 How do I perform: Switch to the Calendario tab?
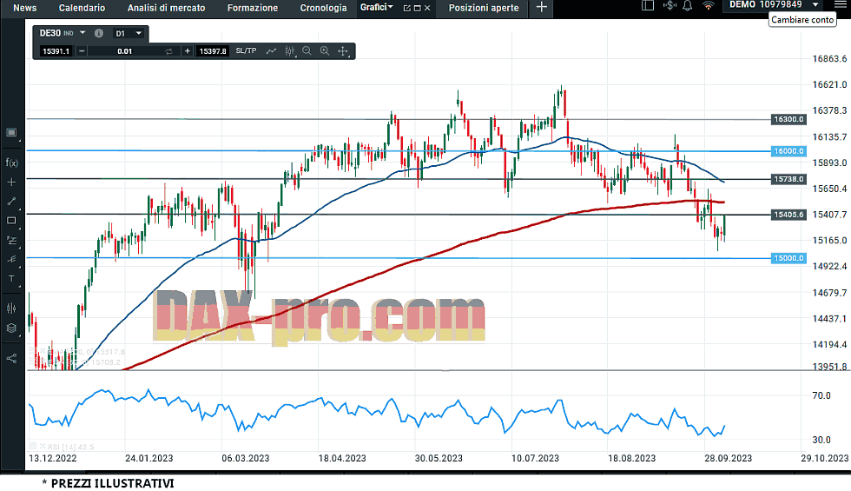[82, 8]
